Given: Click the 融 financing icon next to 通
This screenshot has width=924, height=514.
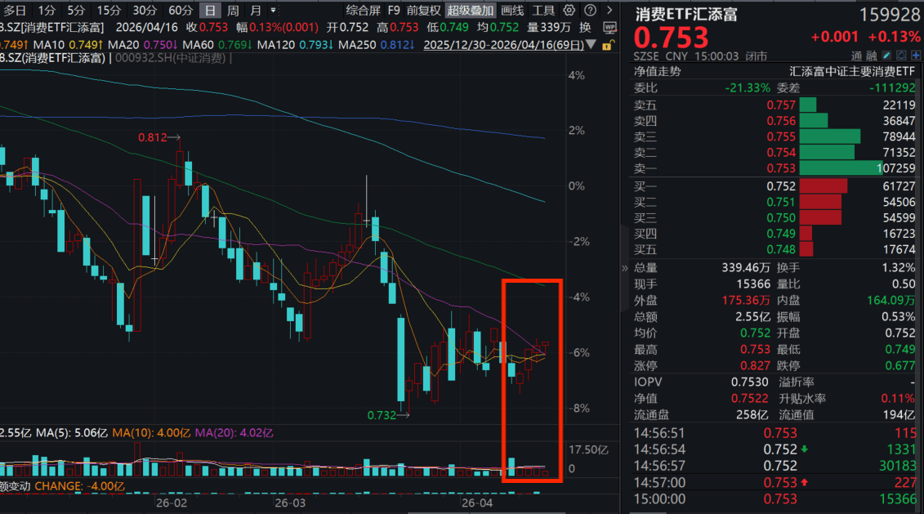Looking at the screenshot, I should [x=870, y=55].
